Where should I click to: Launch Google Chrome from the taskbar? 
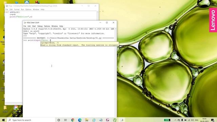point(73,120)
